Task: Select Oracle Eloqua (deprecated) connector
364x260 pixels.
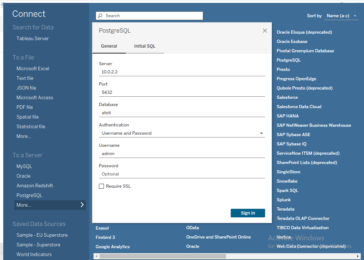Action: pos(304,32)
